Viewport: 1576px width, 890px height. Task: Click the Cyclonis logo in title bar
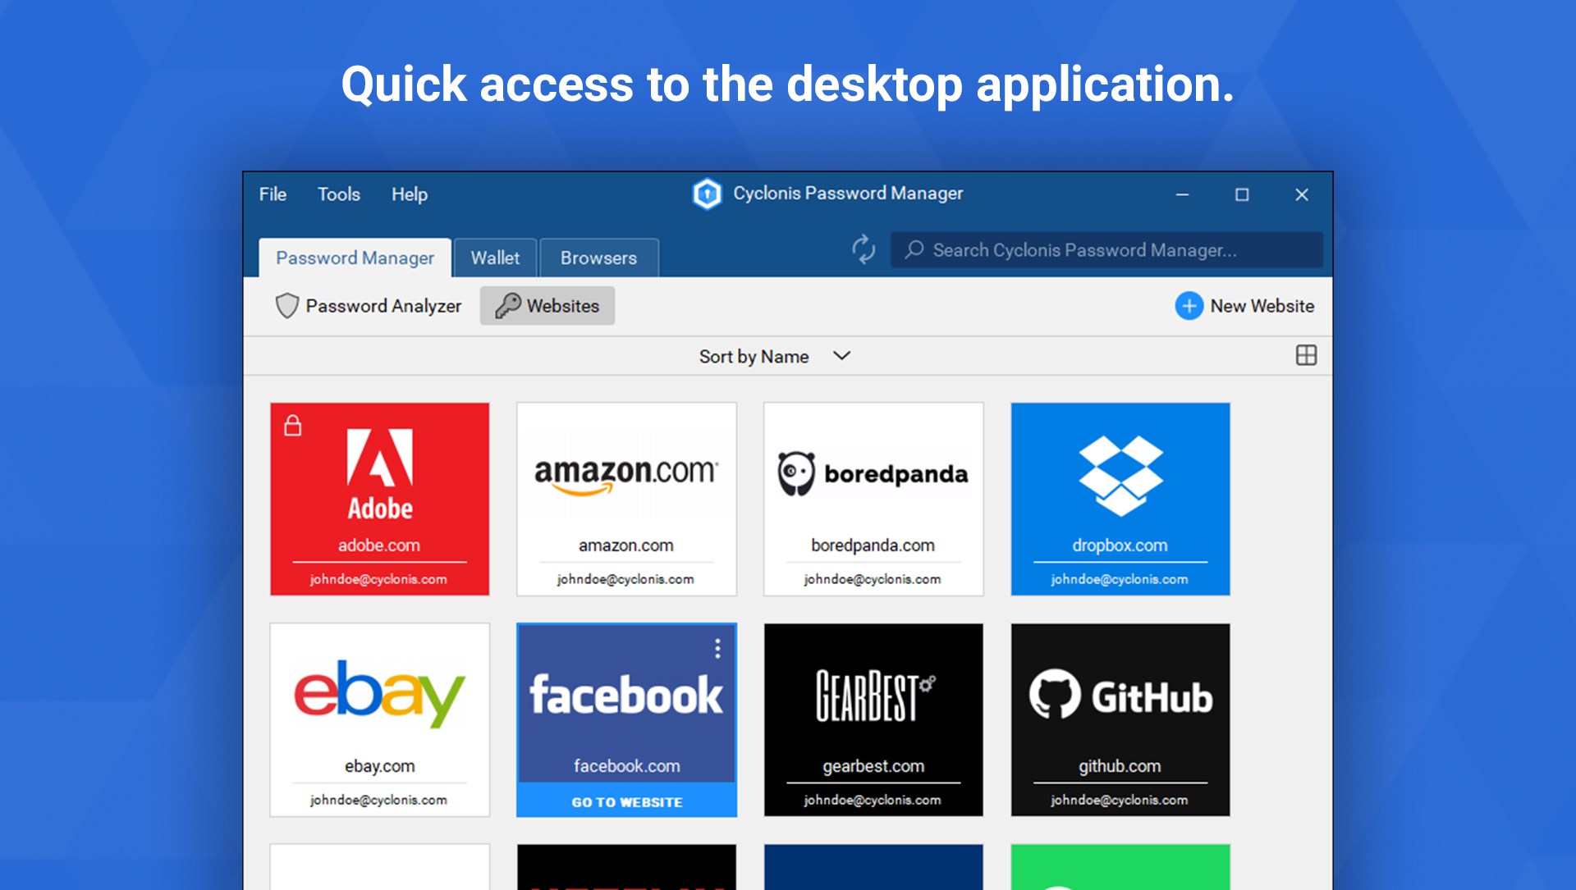707,194
